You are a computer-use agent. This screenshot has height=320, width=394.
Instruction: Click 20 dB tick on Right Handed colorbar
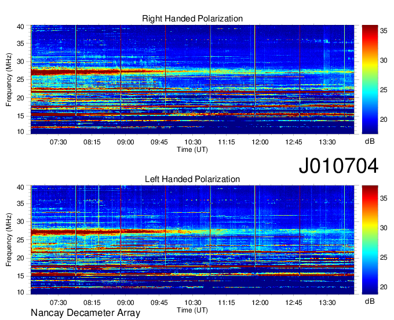[384, 119]
